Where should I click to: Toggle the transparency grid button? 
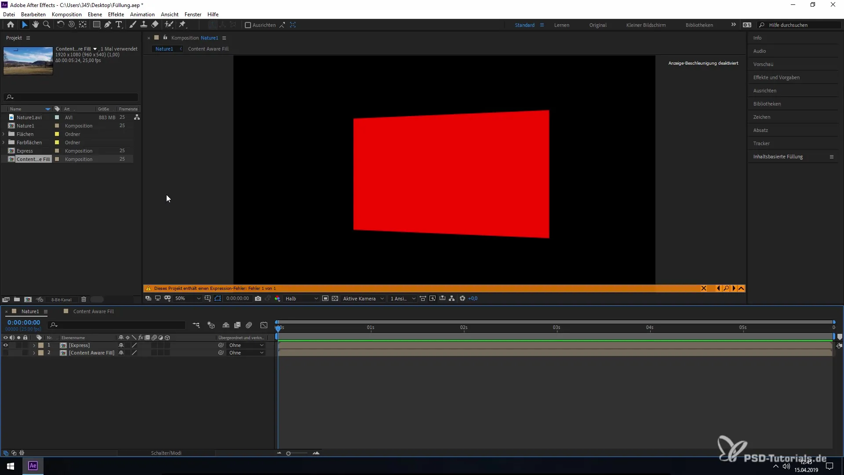pyautogui.click(x=335, y=299)
